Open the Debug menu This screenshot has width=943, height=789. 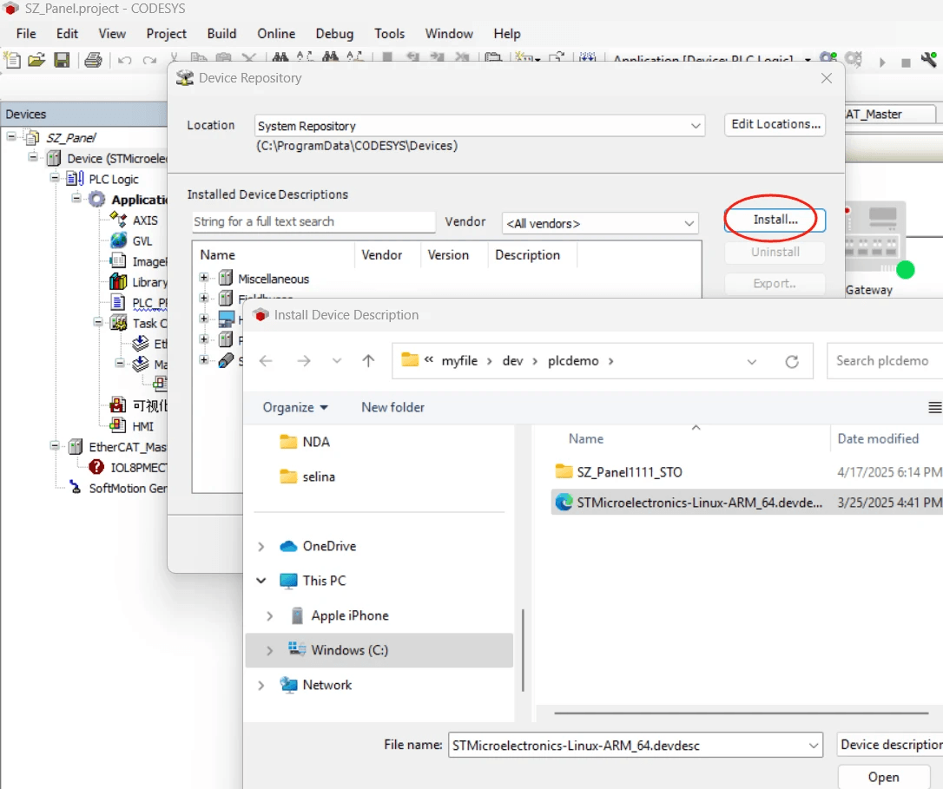[334, 34]
